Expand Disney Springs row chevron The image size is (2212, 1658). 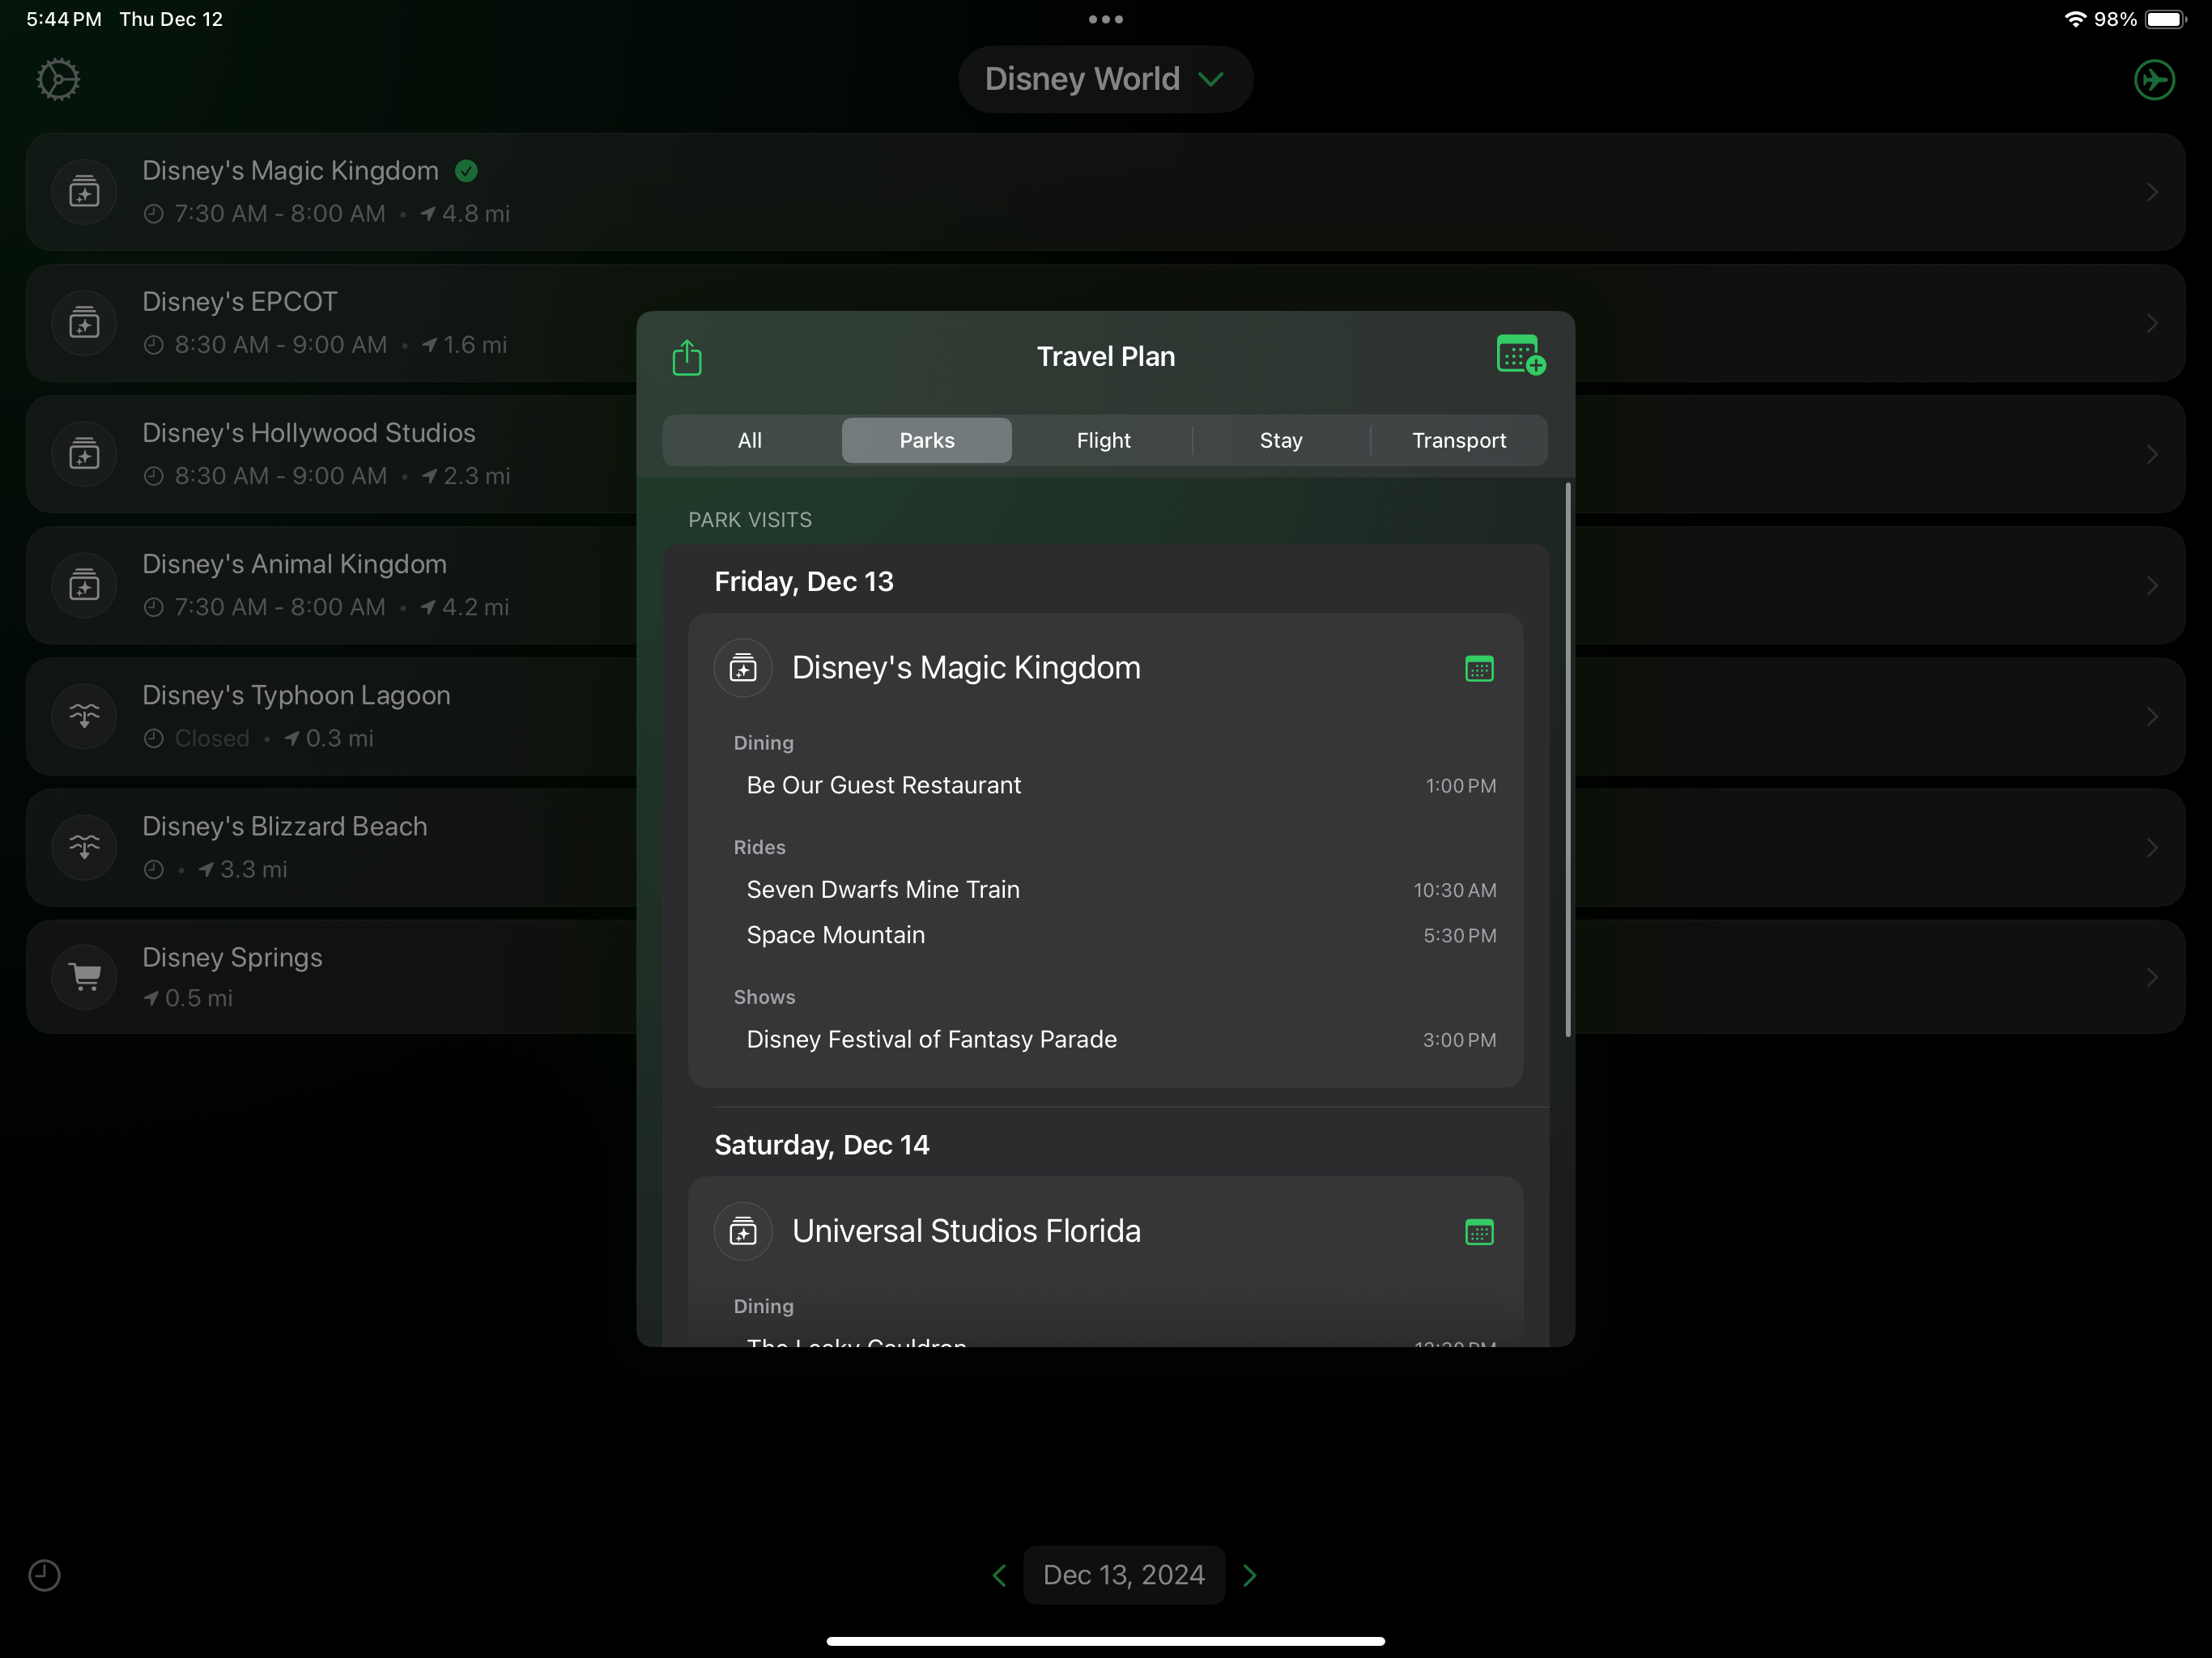point(2151,977)
